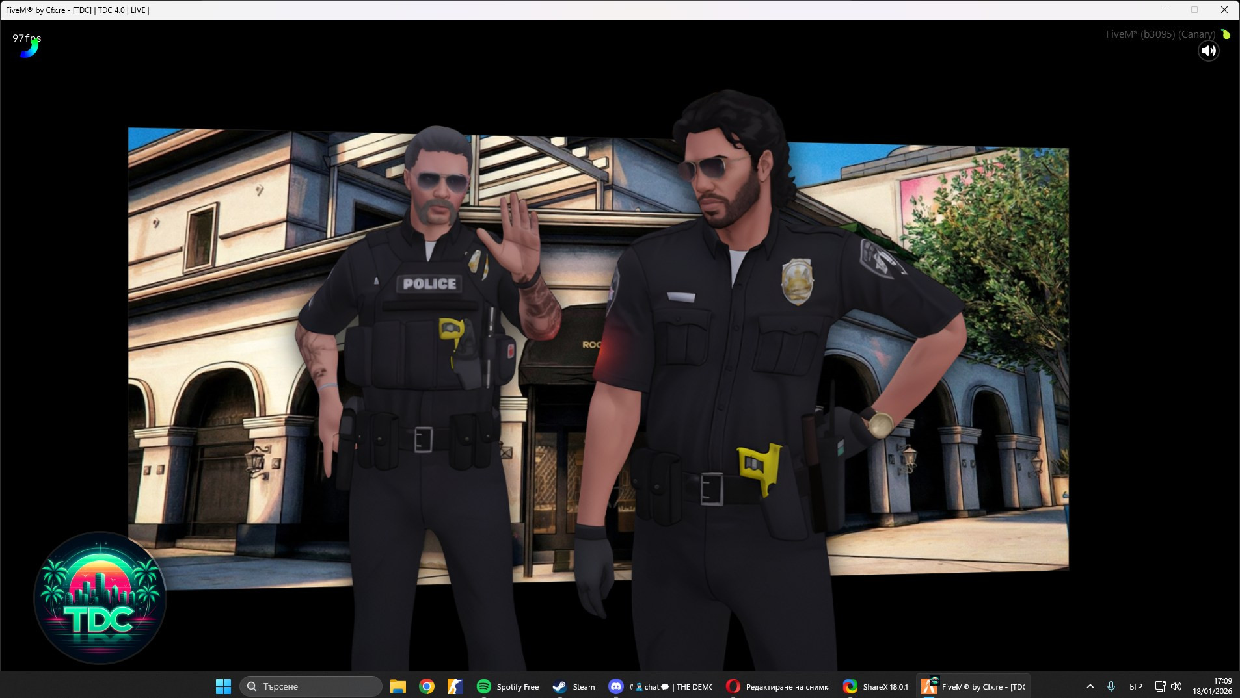Expand the hidden system tray icons
1240x698 pixels.
point(1090,686)
